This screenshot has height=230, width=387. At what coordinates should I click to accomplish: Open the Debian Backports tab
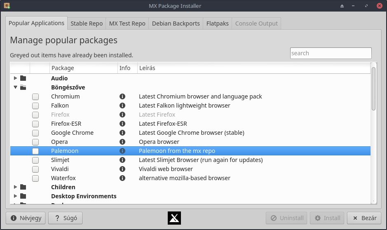pos(176,23)
